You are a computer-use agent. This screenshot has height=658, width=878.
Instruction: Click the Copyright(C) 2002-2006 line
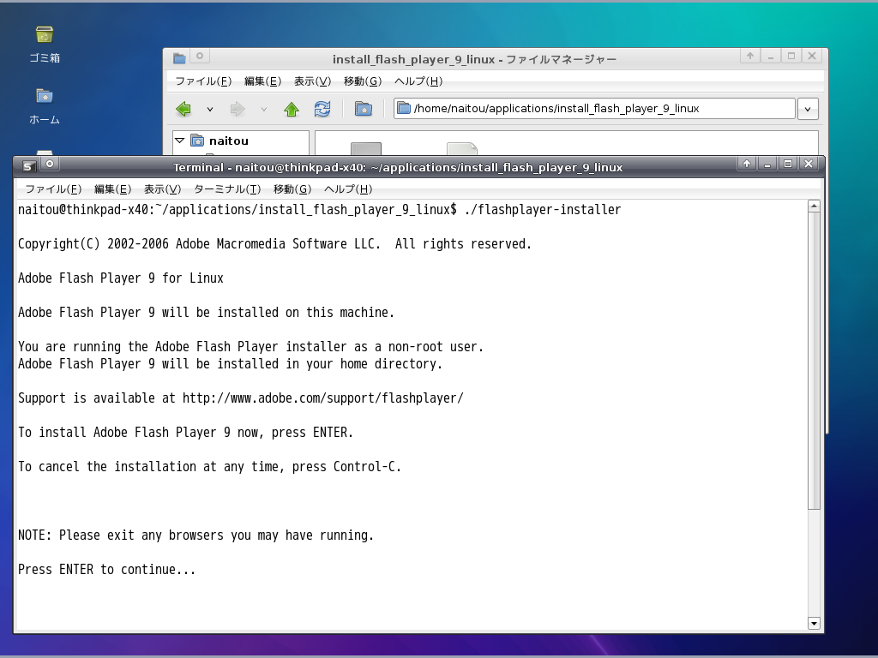pyautogui.click(x=275, y=244)
